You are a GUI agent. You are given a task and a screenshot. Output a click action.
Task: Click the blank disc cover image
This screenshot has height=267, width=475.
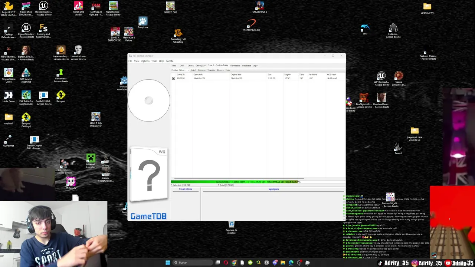coord(149,100)
